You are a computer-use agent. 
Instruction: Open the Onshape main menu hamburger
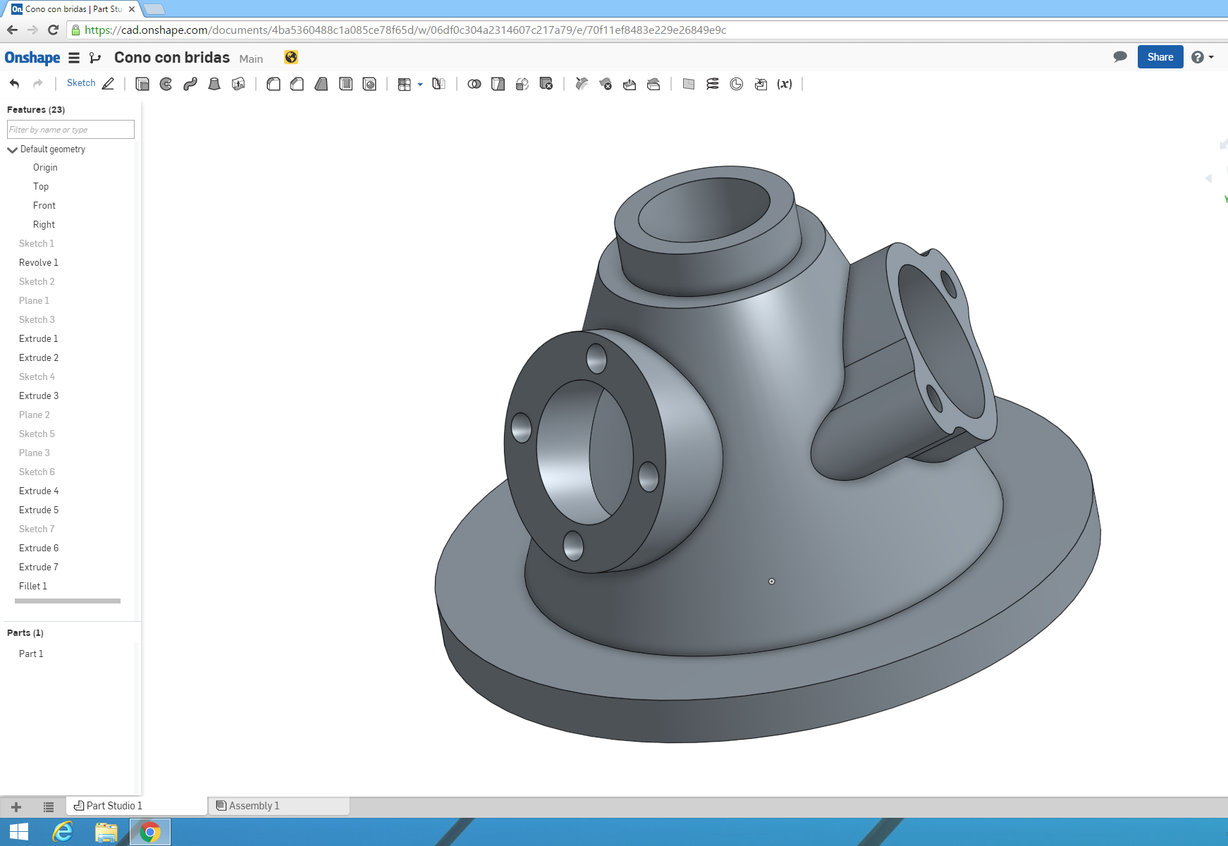tap(74, 58)
